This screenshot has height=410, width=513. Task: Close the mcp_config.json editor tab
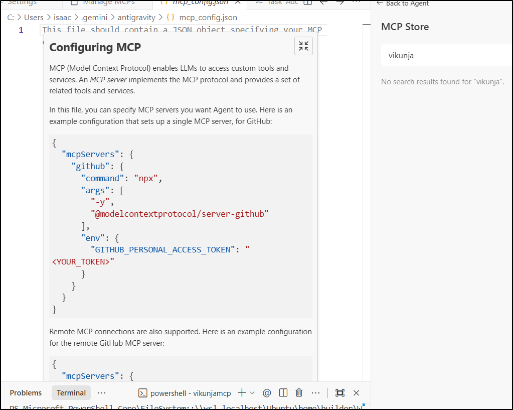[x=238, y=3]
